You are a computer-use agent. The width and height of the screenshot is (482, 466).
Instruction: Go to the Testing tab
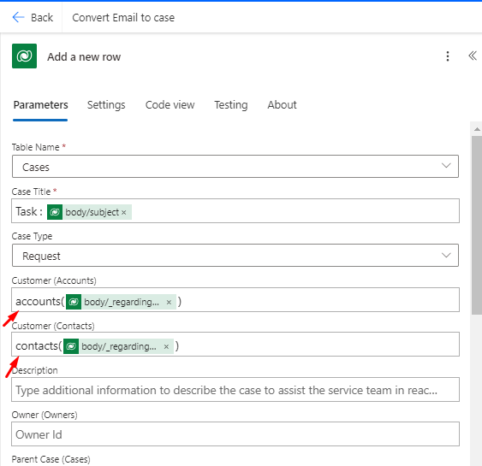click(x=231, y=105)
